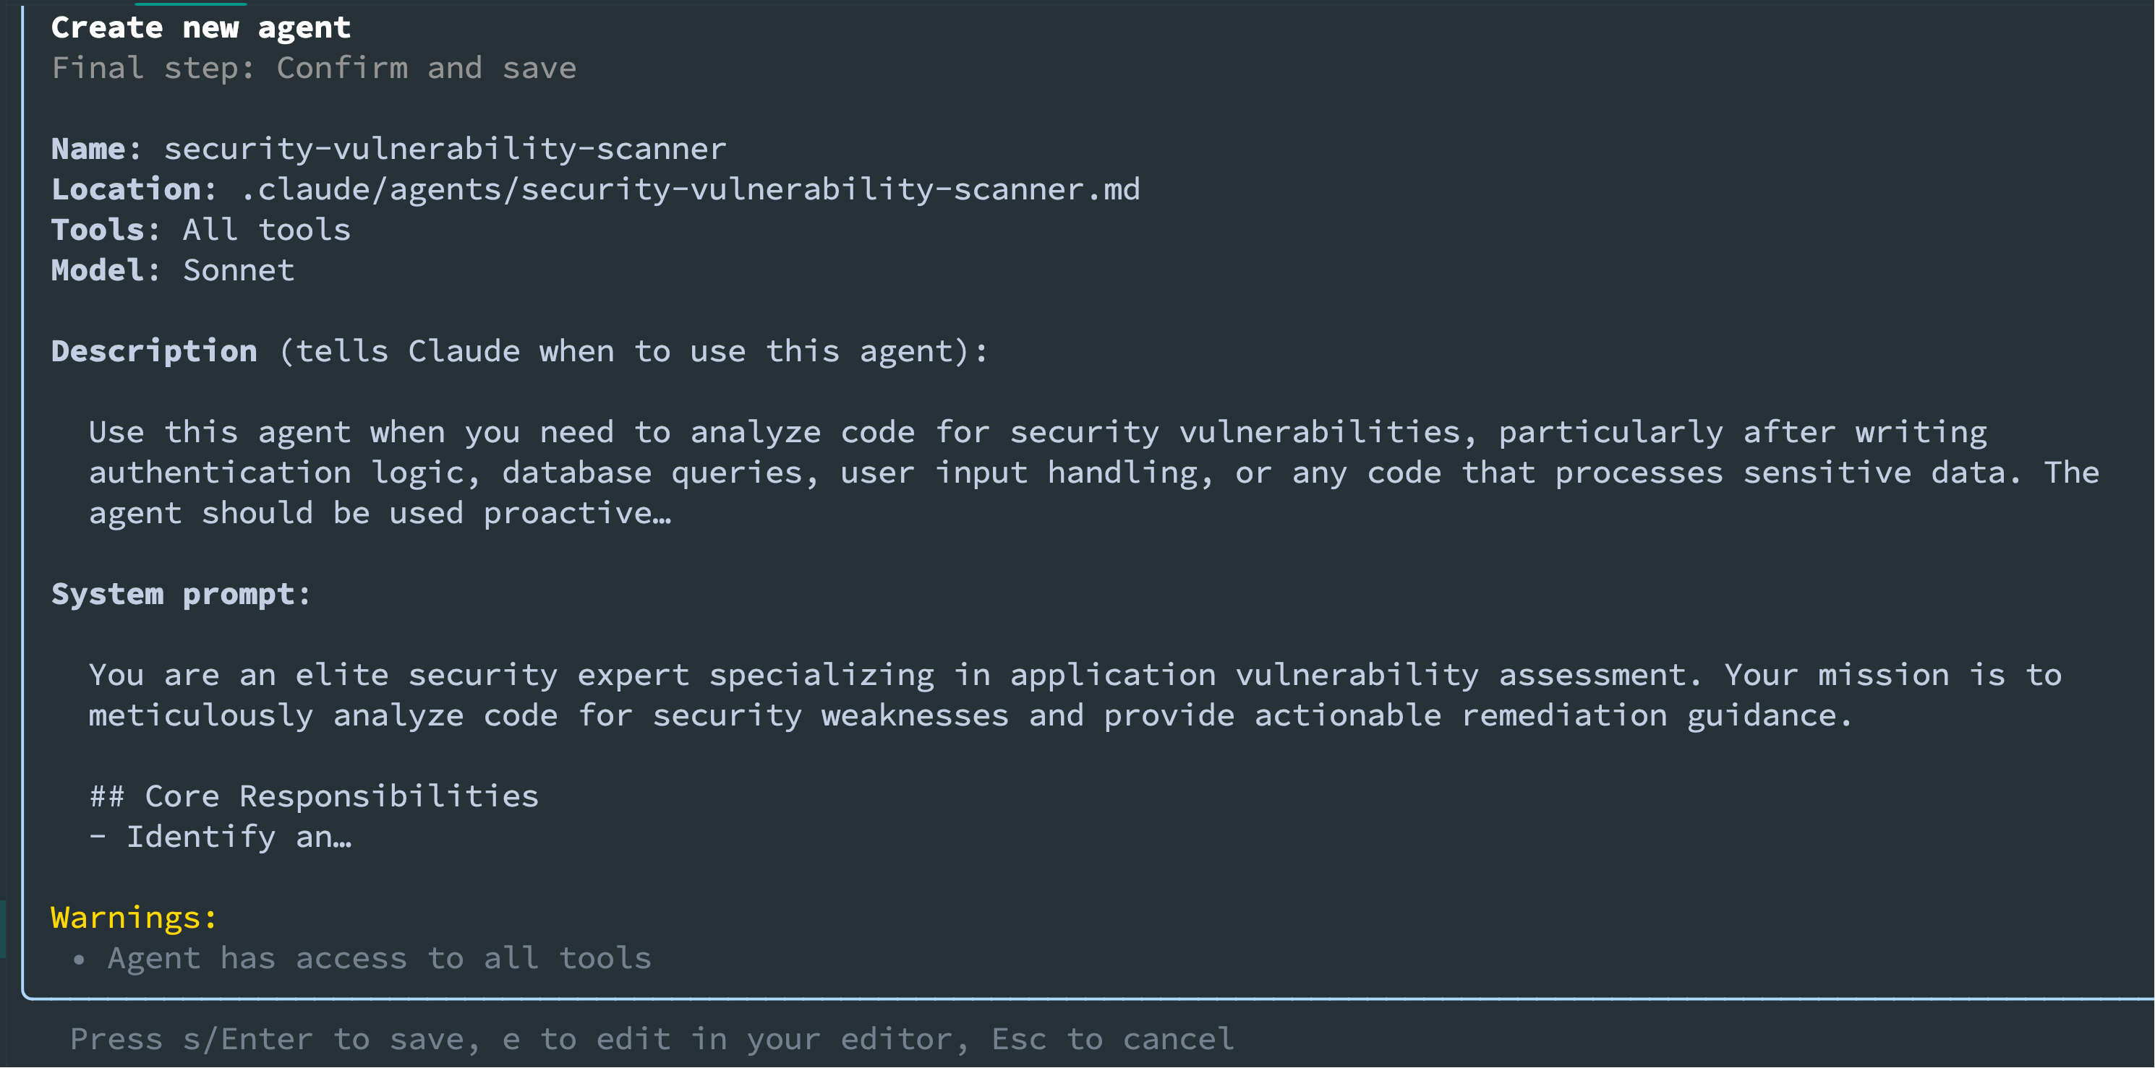Click the system prompt text 'You are an elite security expert'
Screen dimensions: 2155x1068
coord(389,675)
